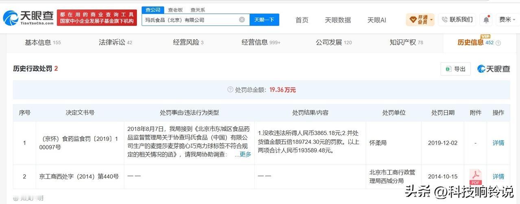
Task: Click the 决定文书号 column header
Action: pos(80,113)
